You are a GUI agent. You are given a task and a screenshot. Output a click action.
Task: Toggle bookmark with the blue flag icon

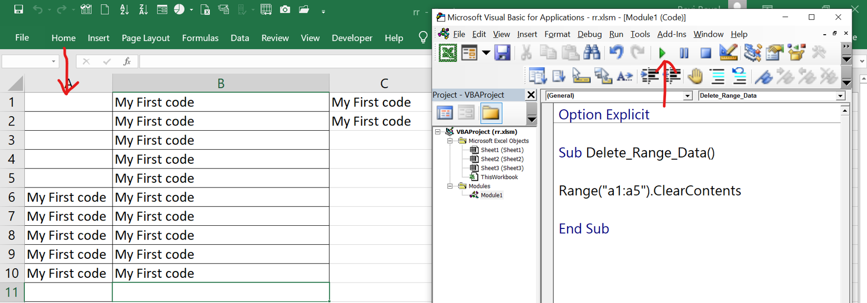[763, 76]
